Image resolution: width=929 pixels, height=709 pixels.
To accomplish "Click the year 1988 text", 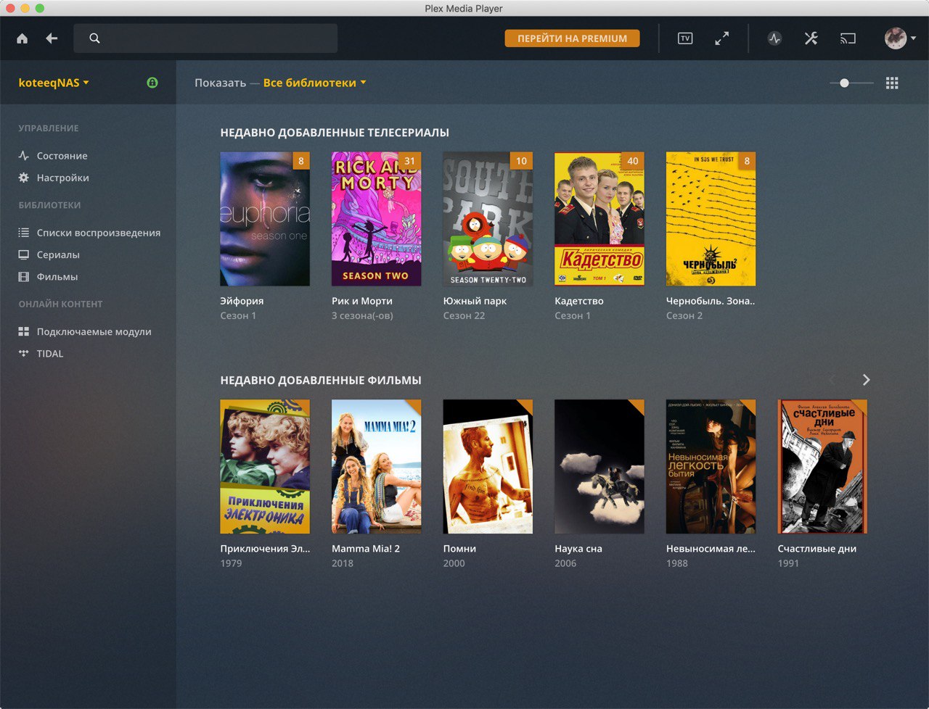I will (677, 563).
